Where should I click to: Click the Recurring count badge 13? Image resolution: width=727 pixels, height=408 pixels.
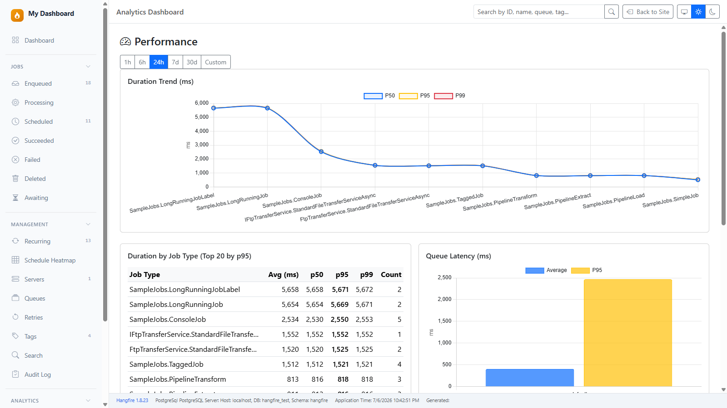click(88, 241)
